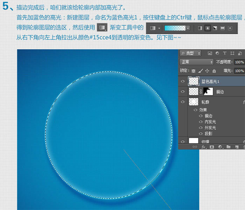Click the mask link icon on 描边 layer
The width and height of the screenshot is (245, 210).
click(x=201, y=92)
